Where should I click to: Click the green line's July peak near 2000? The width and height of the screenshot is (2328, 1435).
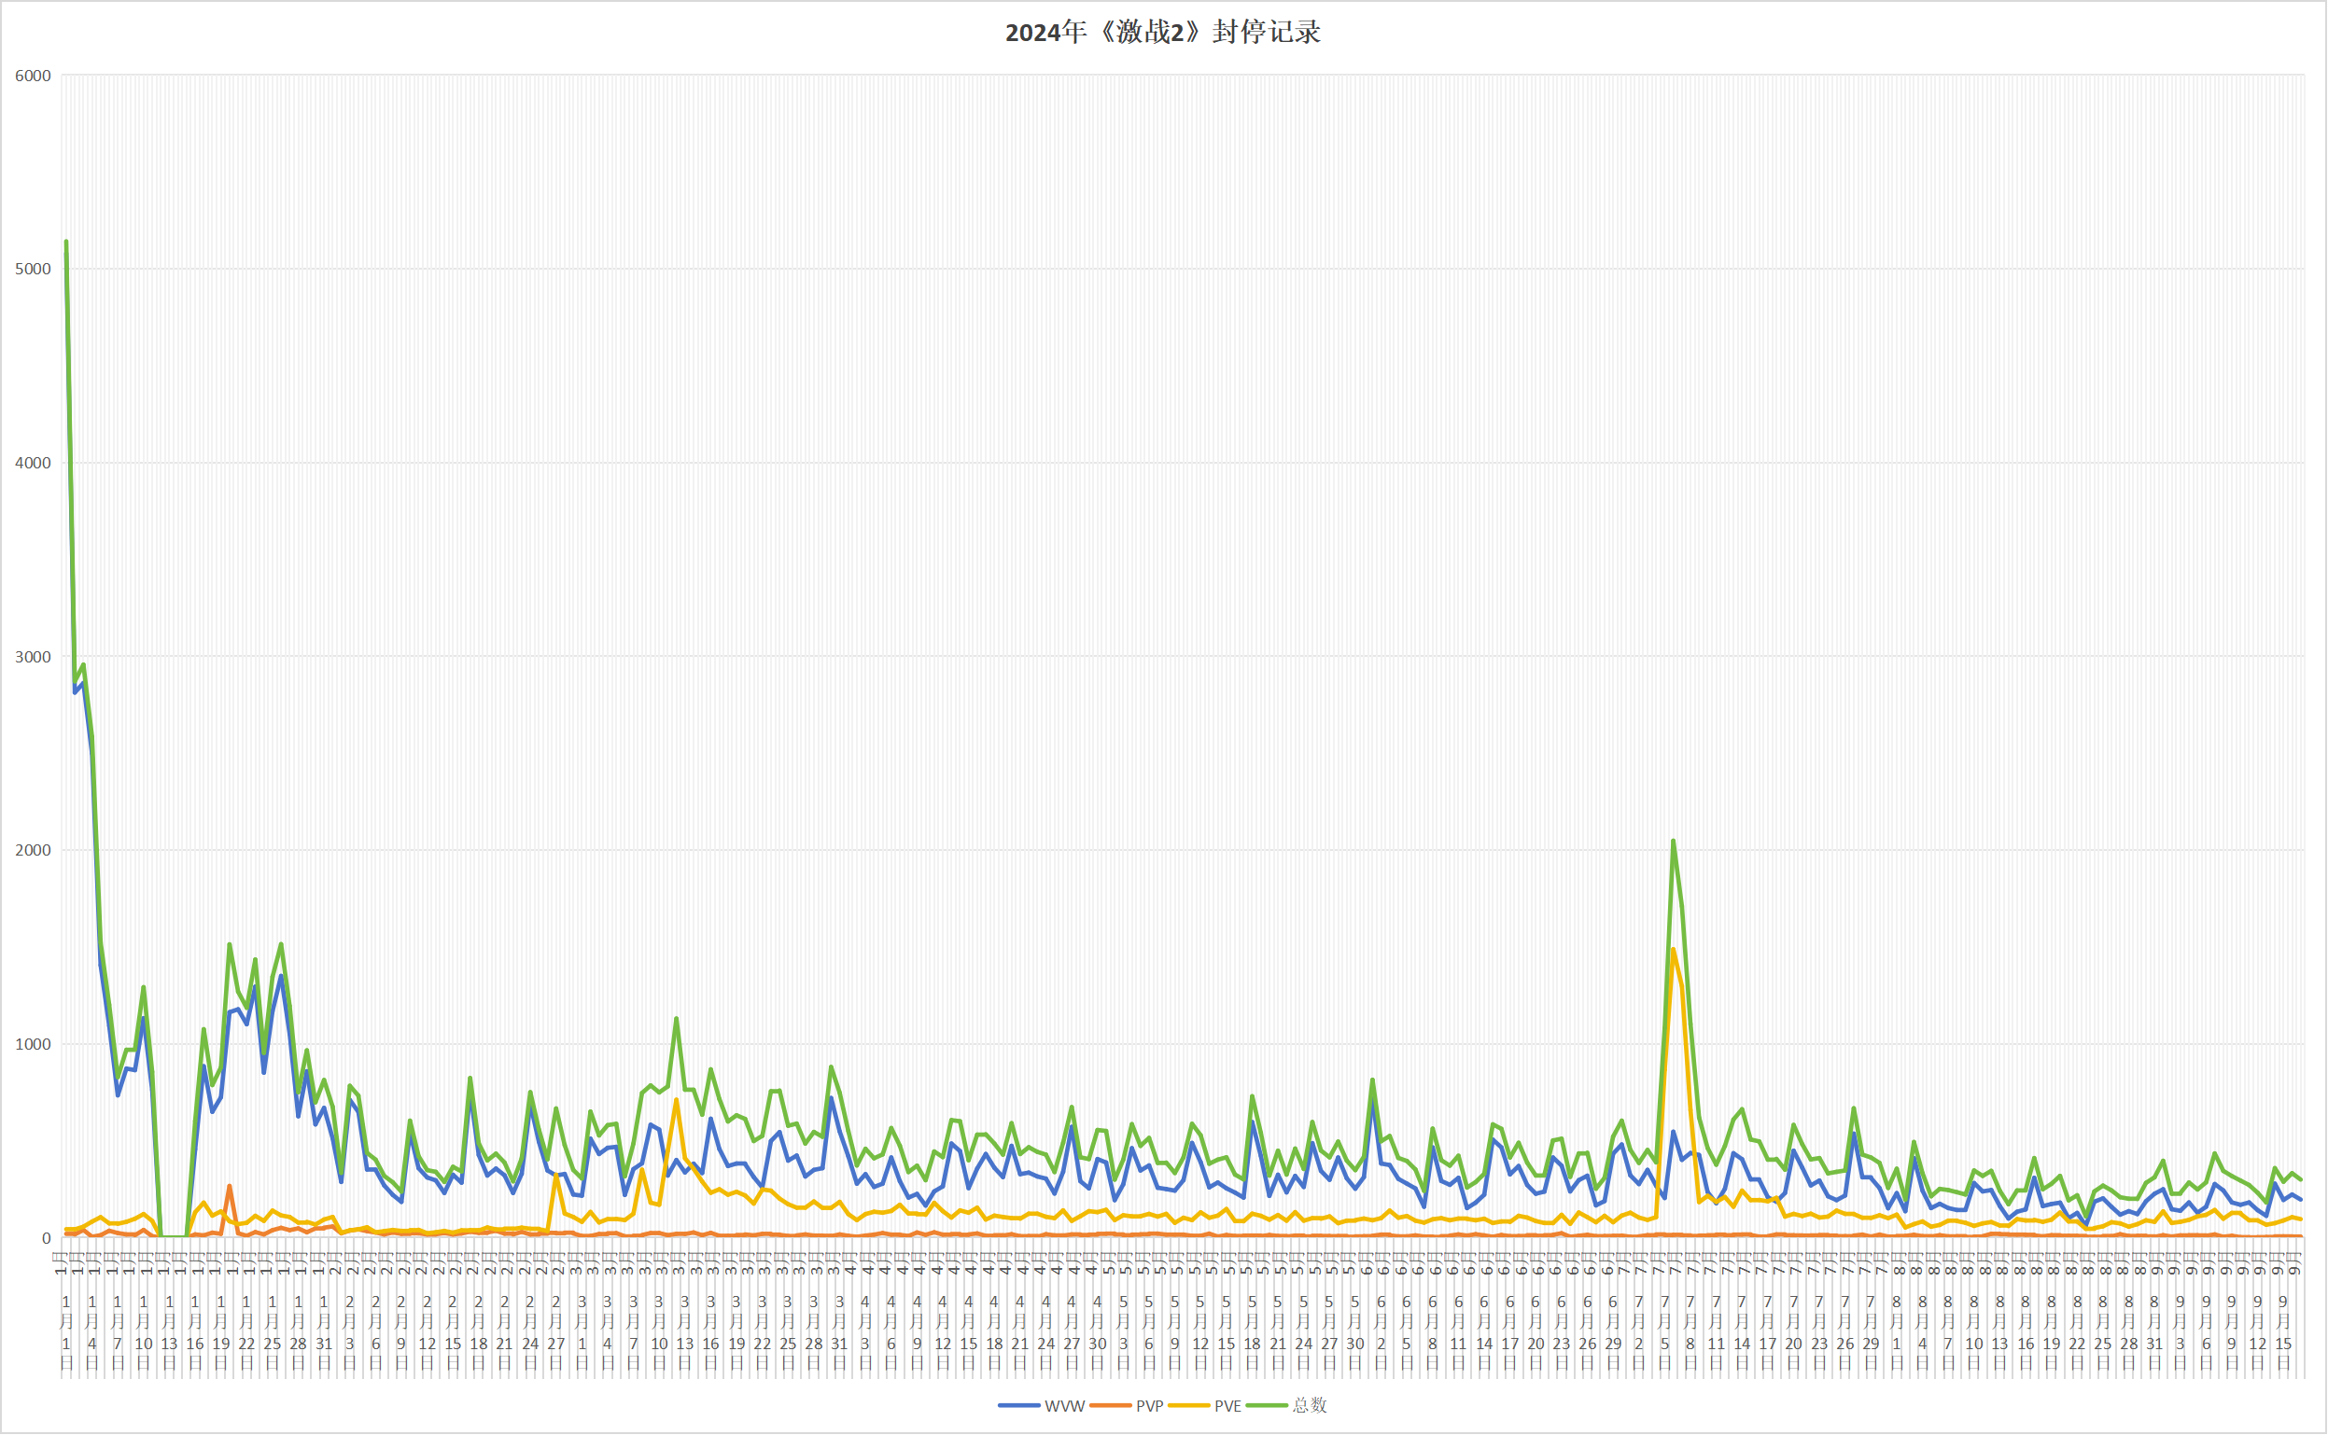click(1673, 841)
